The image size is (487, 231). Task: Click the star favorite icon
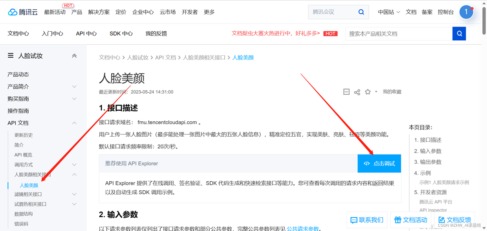tap(368, 92)
